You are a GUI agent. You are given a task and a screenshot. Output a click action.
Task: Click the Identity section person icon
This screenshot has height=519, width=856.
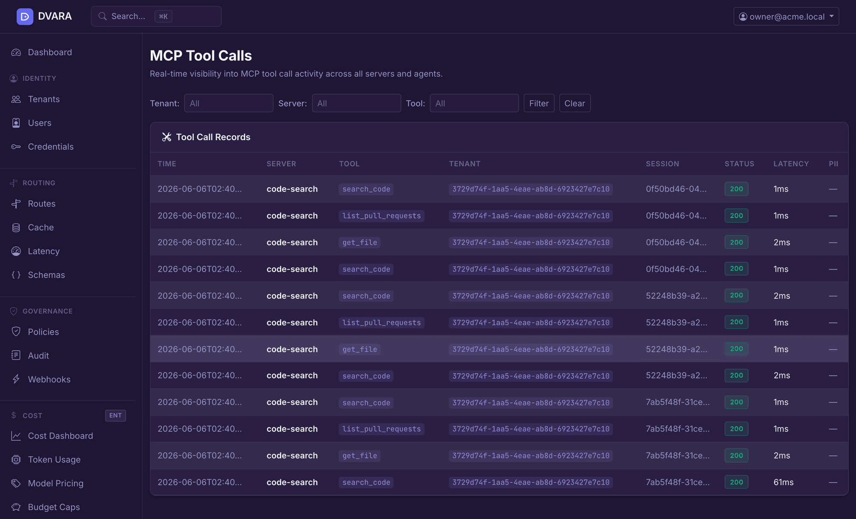point(14,79)
